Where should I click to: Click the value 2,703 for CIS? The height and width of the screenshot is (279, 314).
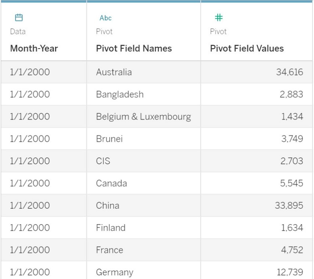[290, 161]
